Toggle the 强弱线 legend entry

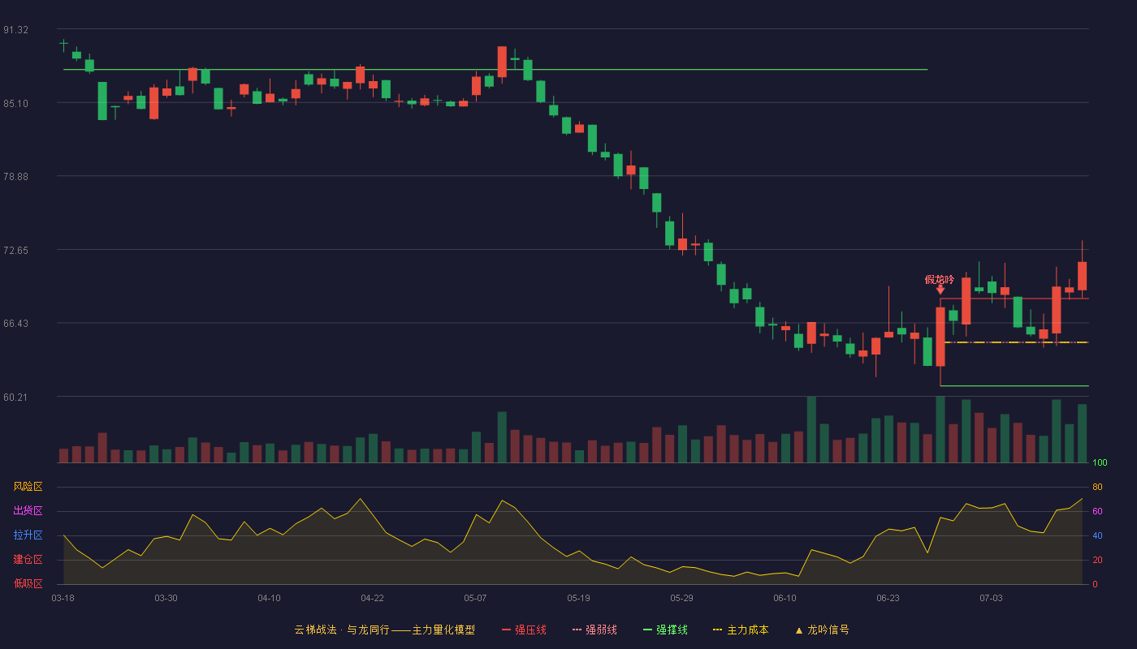point(594,630)
